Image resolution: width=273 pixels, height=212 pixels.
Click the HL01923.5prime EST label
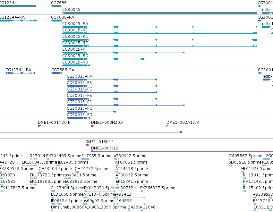point(257,169)
